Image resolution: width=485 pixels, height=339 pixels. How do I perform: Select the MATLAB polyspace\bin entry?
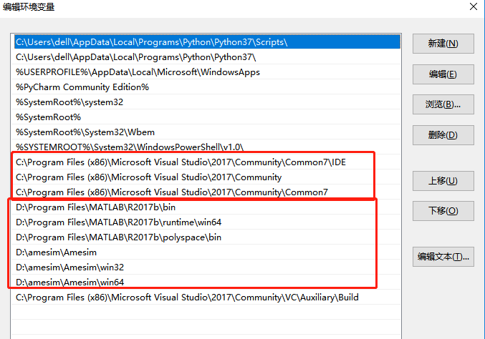click(x=206, y=237)
